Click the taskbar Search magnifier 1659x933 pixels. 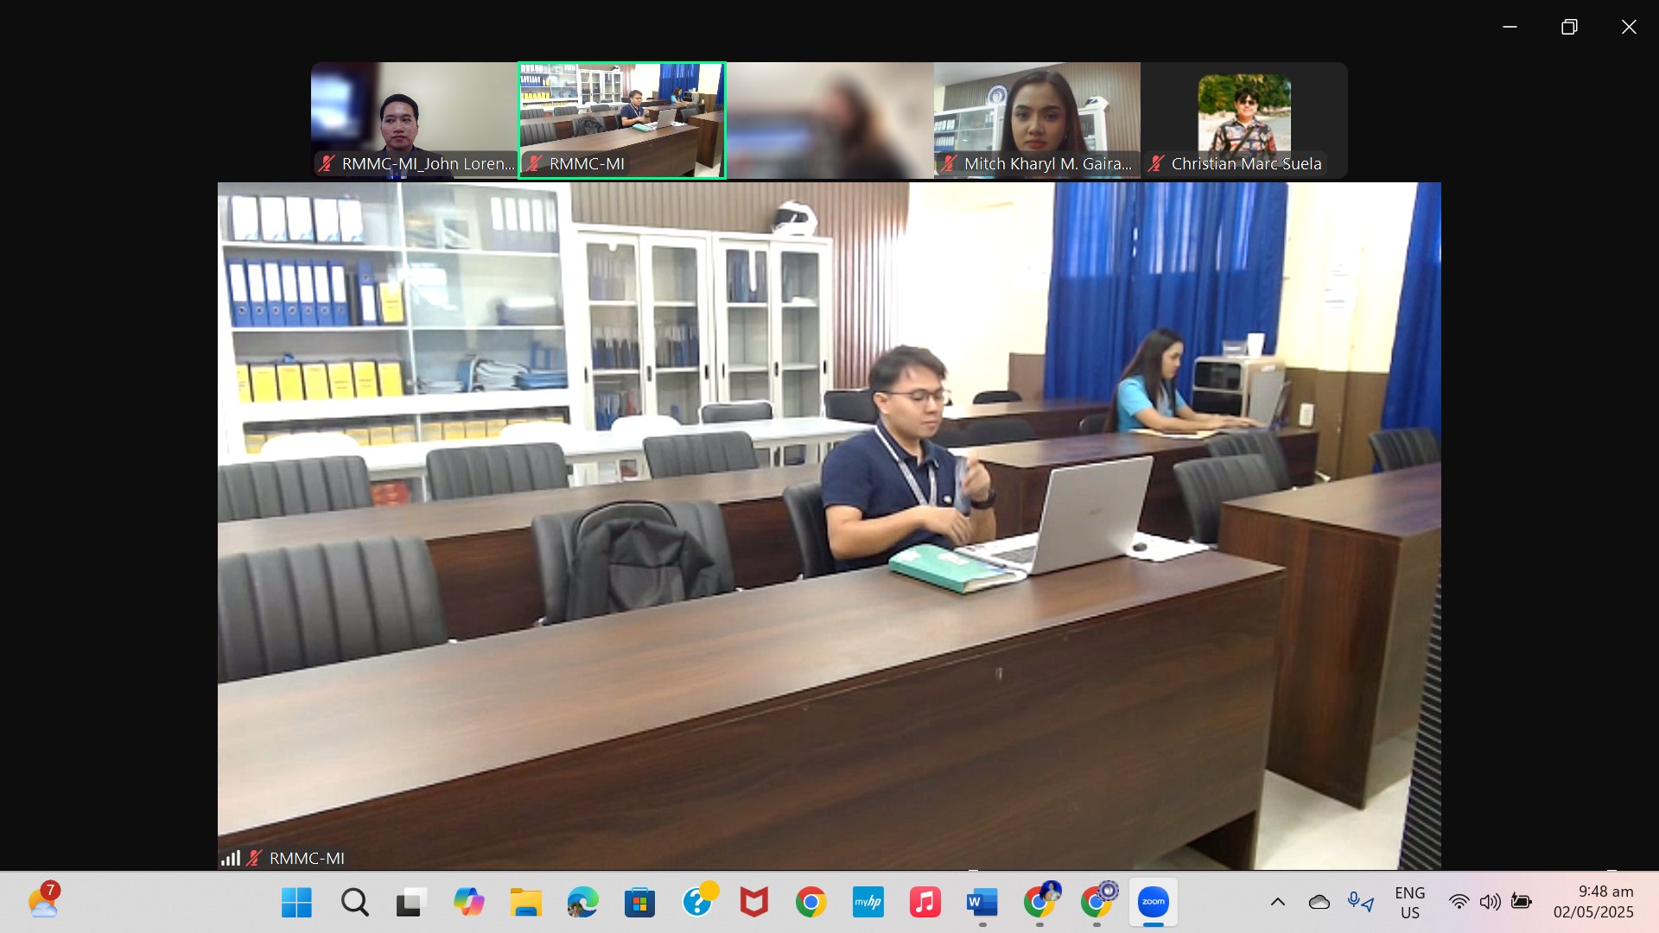tap(354, 903)
